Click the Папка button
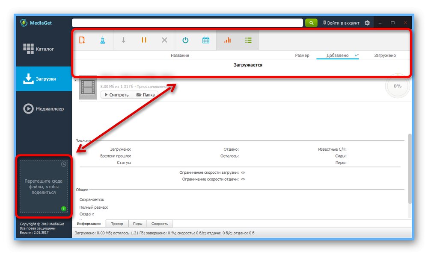 [x=146, y=95]
